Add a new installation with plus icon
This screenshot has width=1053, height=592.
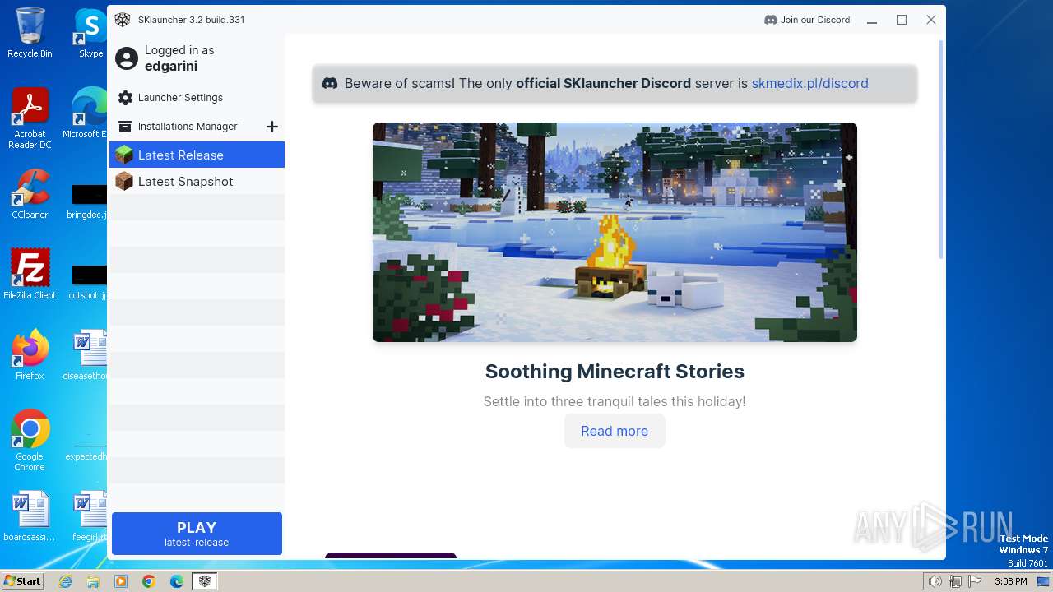(x=272, y=127)
